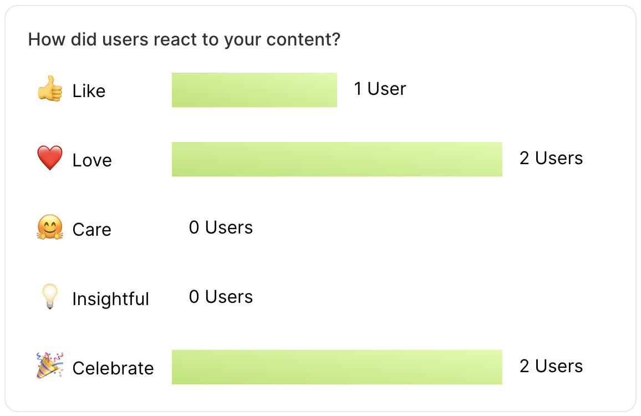
Task: Click the hugging face Care emoji
Action: [50, 227]
